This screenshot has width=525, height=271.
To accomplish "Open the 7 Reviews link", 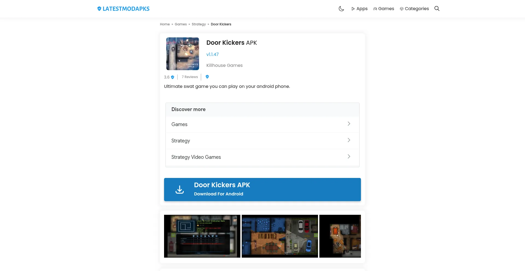I will 190,77.
